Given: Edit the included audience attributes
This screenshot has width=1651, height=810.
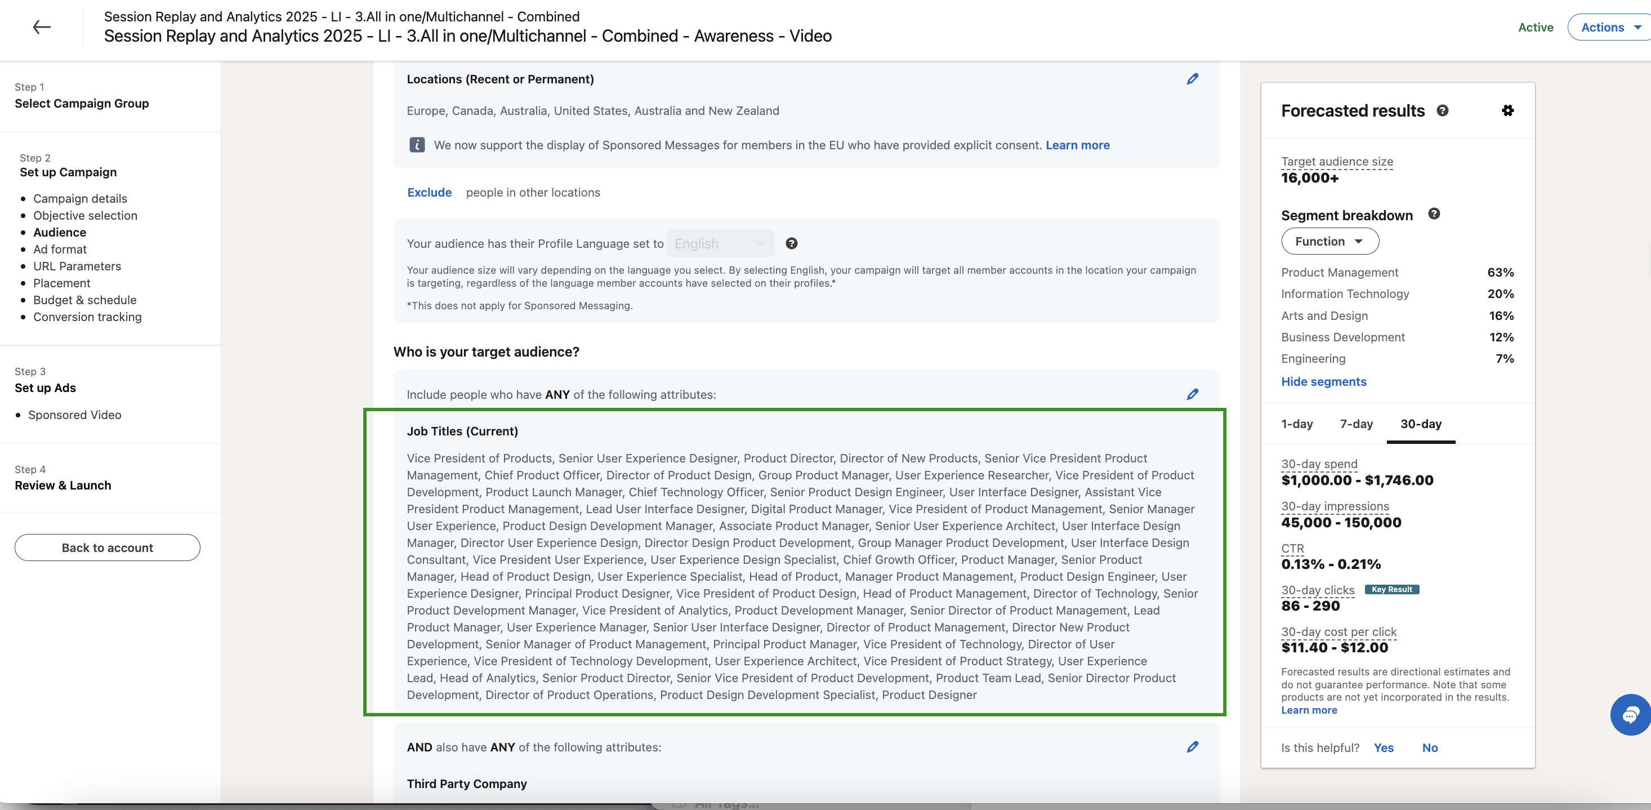Looking at the screenshot, I should [1193, 394].
